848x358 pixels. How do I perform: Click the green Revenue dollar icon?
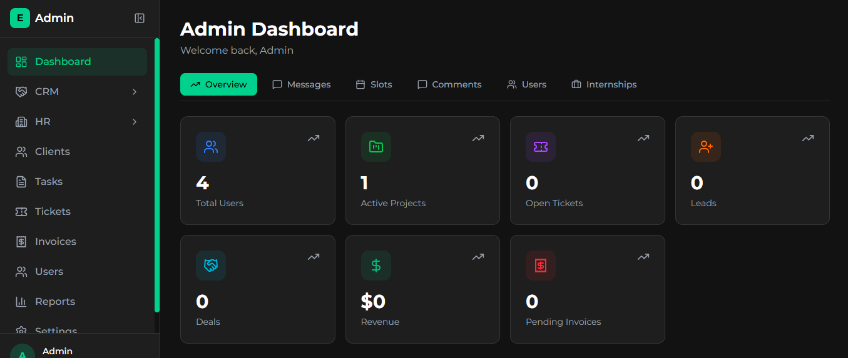[x=375, y=266]
